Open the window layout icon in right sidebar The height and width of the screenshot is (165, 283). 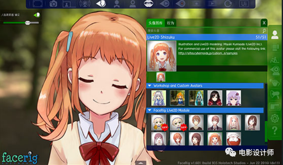pos(275,107)
